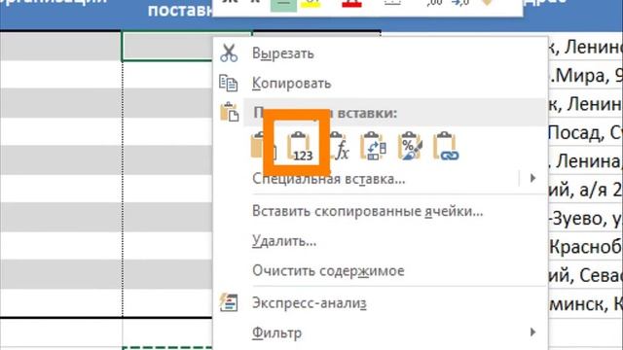This screenshot has width=623, height=350.
Task: Click the copy icon beside Копировать
Action: [x=229, y=83]
